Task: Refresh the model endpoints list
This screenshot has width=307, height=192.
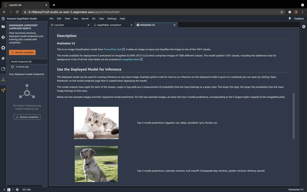Action: [12, 67]
